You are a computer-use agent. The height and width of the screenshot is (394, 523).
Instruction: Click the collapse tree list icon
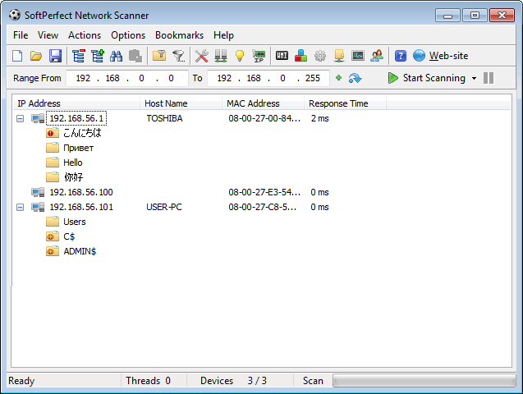pos(79,56)
